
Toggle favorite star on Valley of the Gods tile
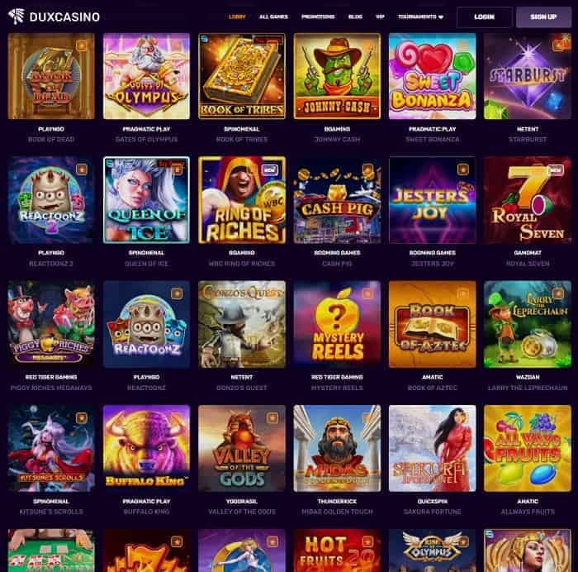[x=272, y=417]
